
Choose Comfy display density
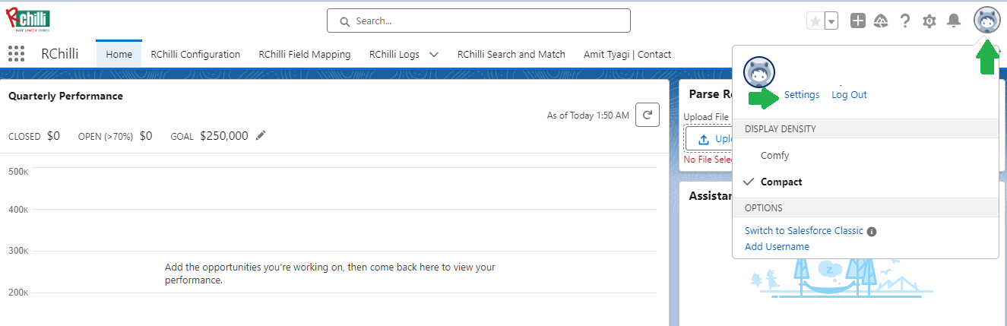tap(866, 155)
